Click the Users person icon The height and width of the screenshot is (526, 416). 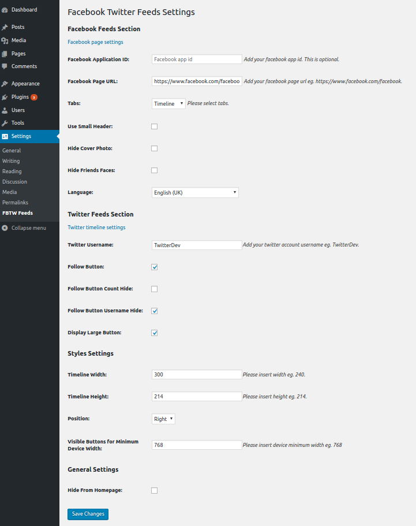point(5,110)
